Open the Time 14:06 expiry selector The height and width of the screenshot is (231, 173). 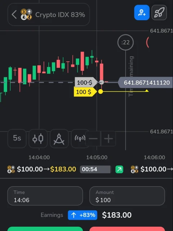(x=45, y=196)
